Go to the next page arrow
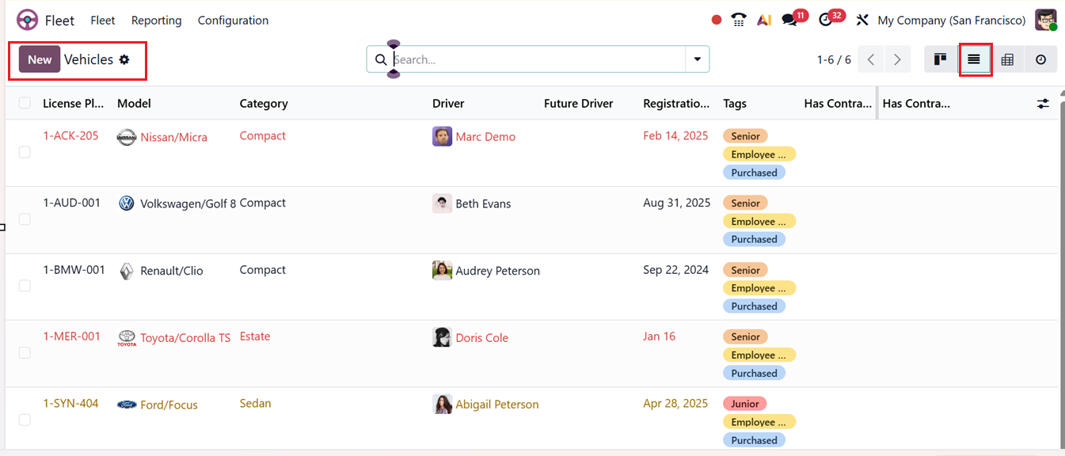 click(897, 59)
